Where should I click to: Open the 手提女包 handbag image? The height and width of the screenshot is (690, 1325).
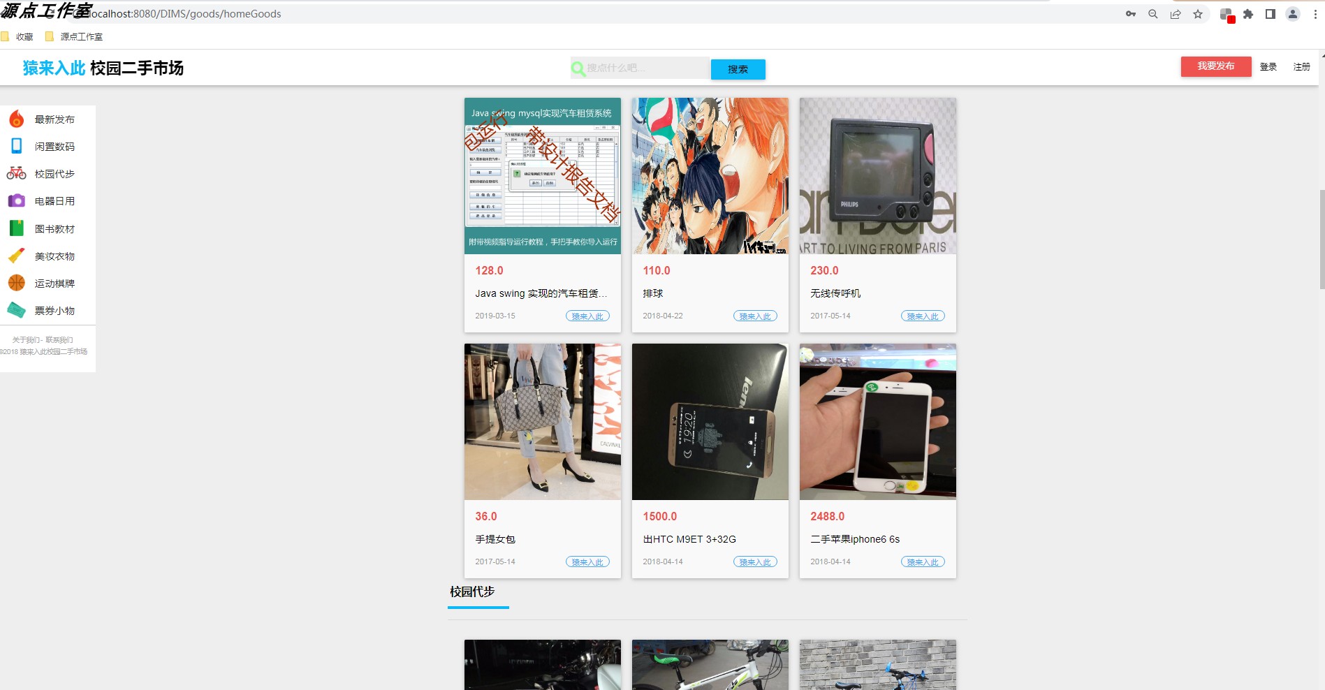pyautogui.click(x=543, y=422)
